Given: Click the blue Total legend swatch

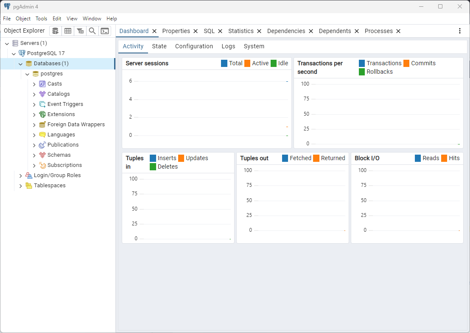Looking at the screenshot, I should [224, 64].
